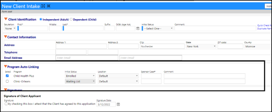Uncheck the Child Health Plus checkbox
The image size is (272, 112).
pyautogui.click(x=7, y=76)
